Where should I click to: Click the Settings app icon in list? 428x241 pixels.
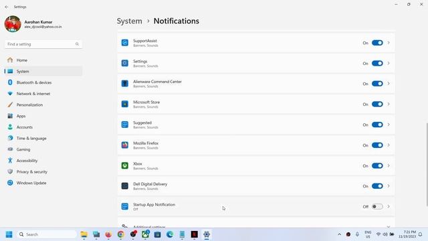(x=125, y=63)
